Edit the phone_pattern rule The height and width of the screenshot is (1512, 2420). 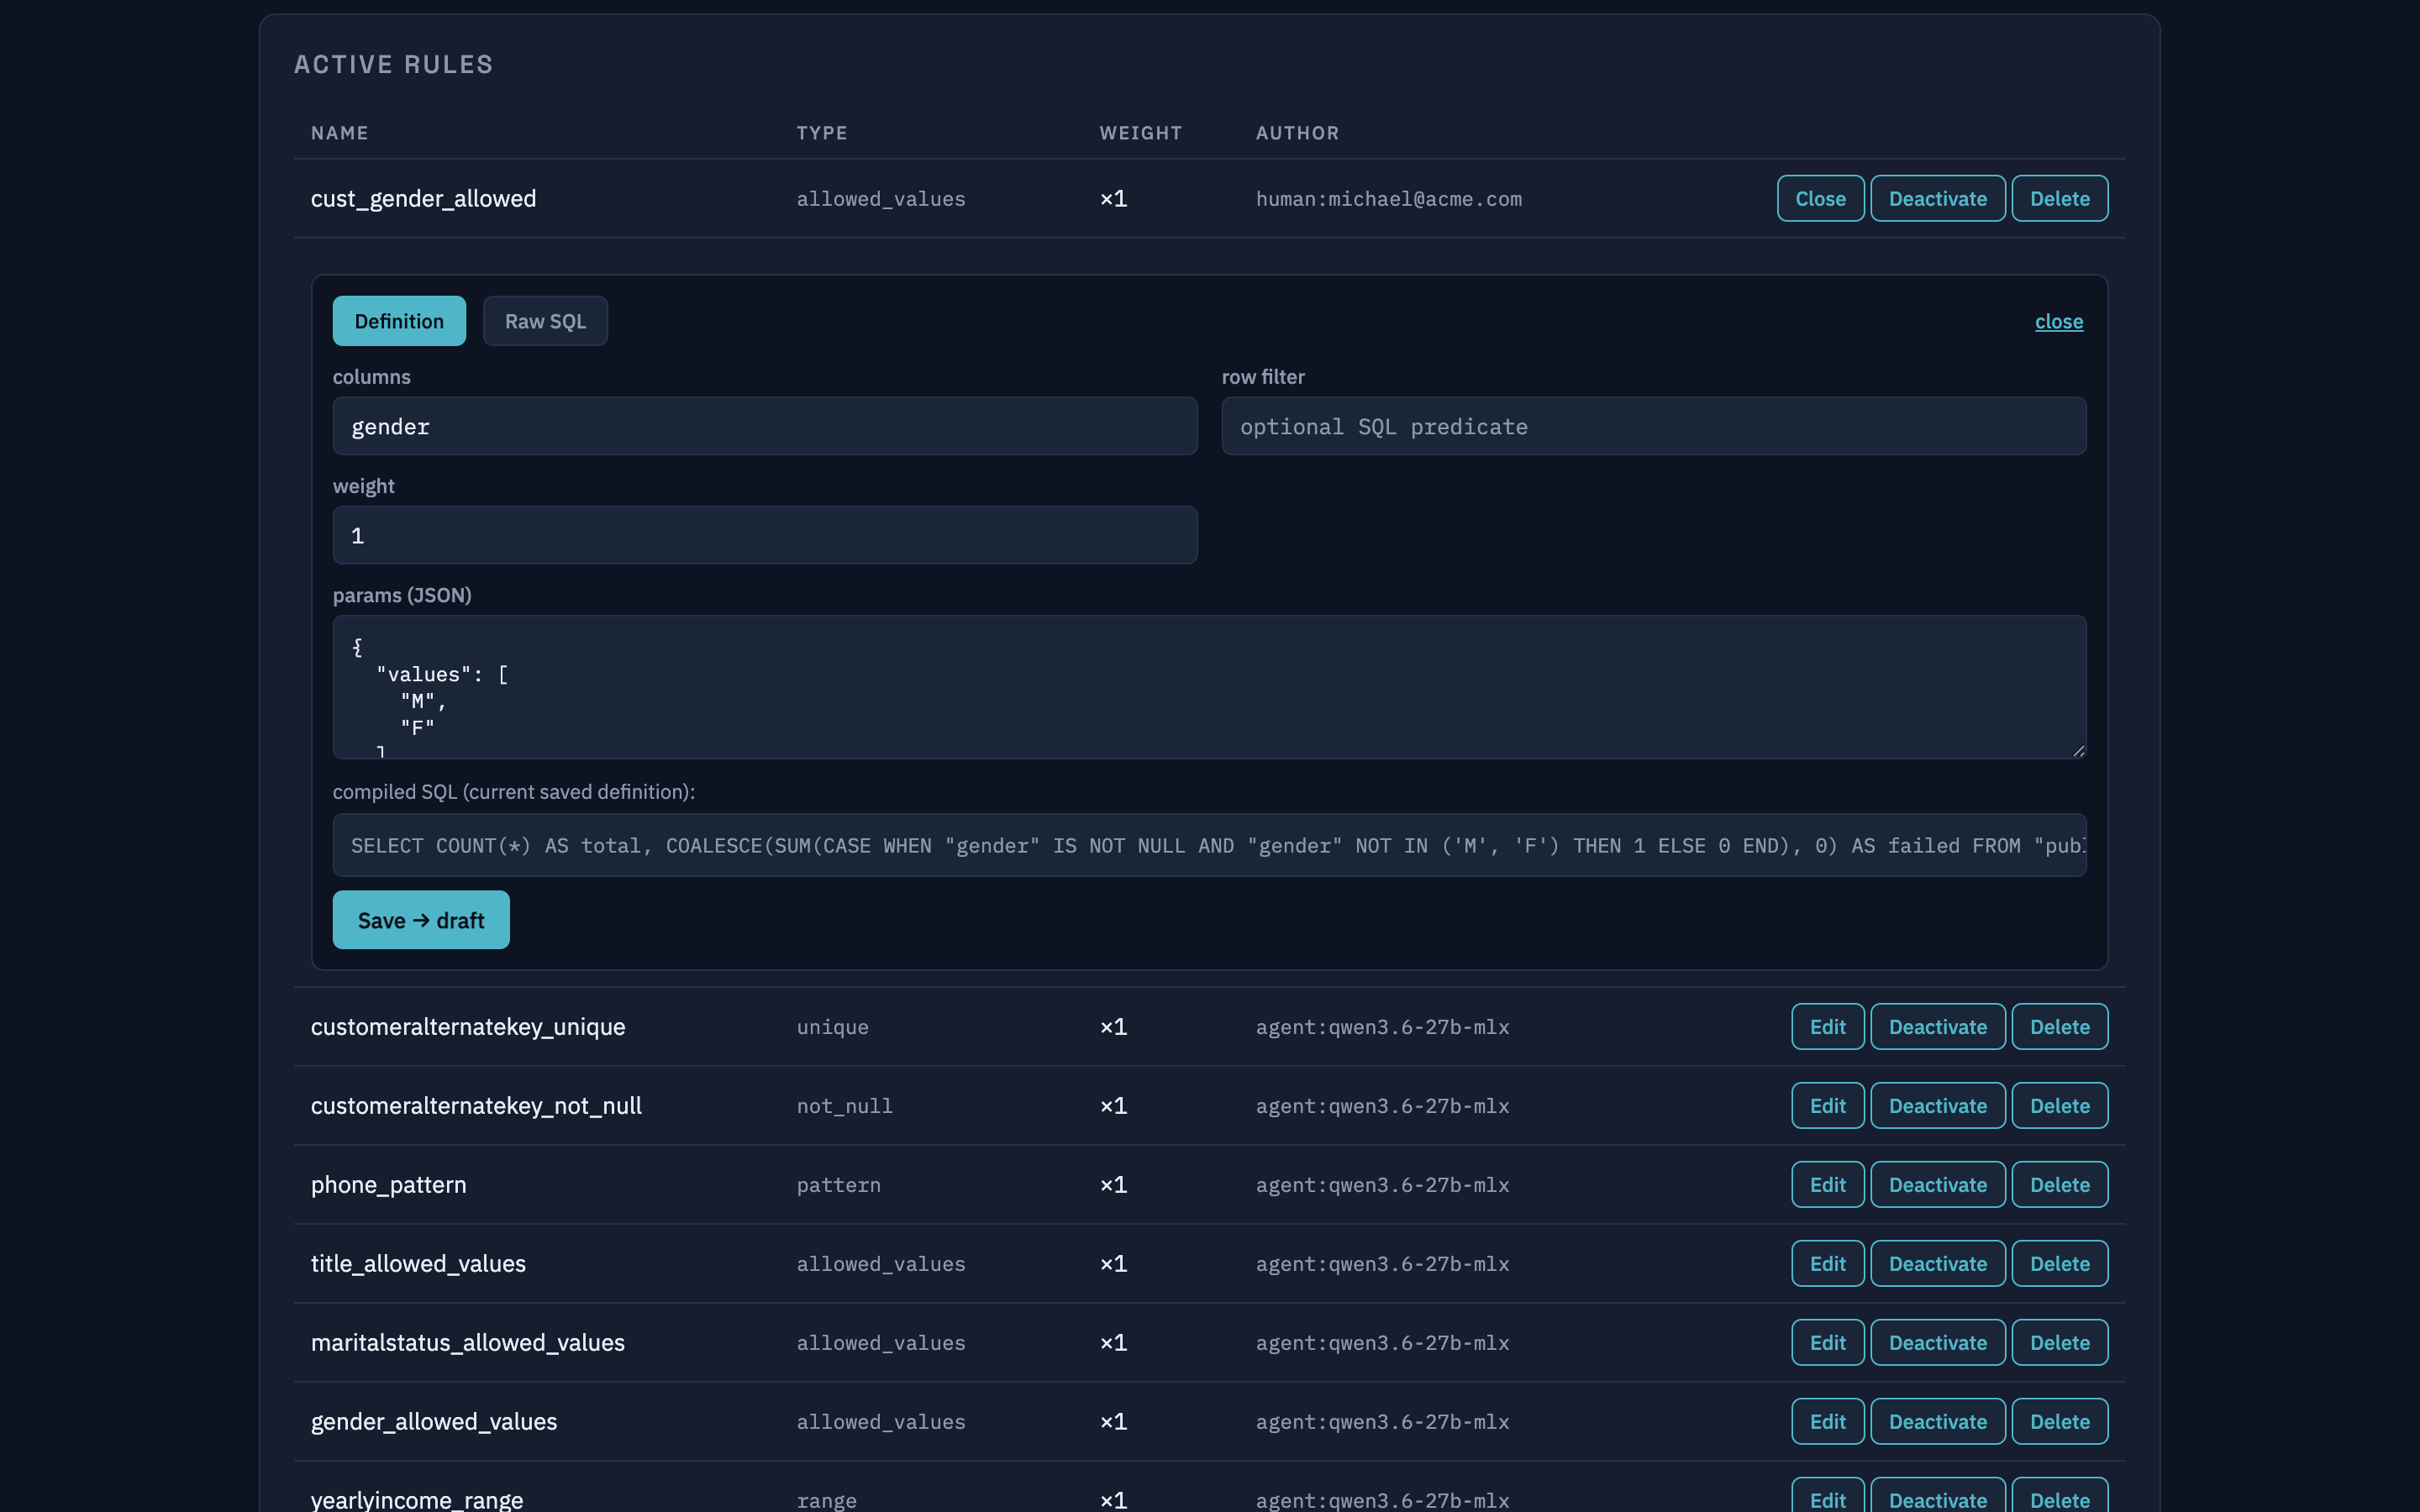coord(1828,1184)
